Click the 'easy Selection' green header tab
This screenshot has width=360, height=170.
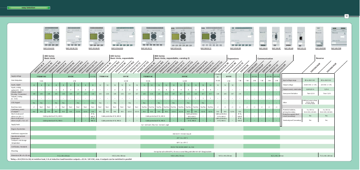point(28,8)
